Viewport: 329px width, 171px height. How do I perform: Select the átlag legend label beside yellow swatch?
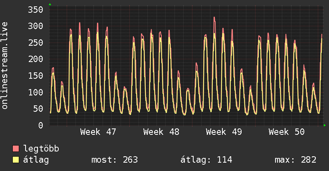tap(36, 160)
